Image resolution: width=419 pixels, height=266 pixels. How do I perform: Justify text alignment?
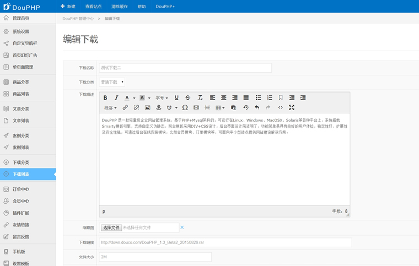246,97
